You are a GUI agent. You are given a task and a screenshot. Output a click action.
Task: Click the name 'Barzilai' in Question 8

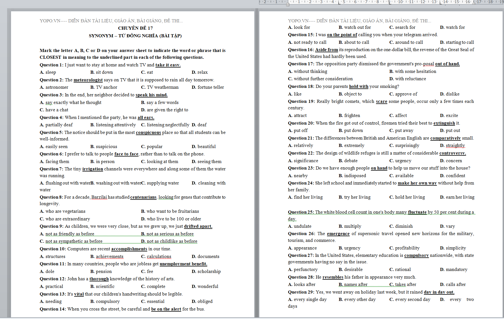(99, 197)
